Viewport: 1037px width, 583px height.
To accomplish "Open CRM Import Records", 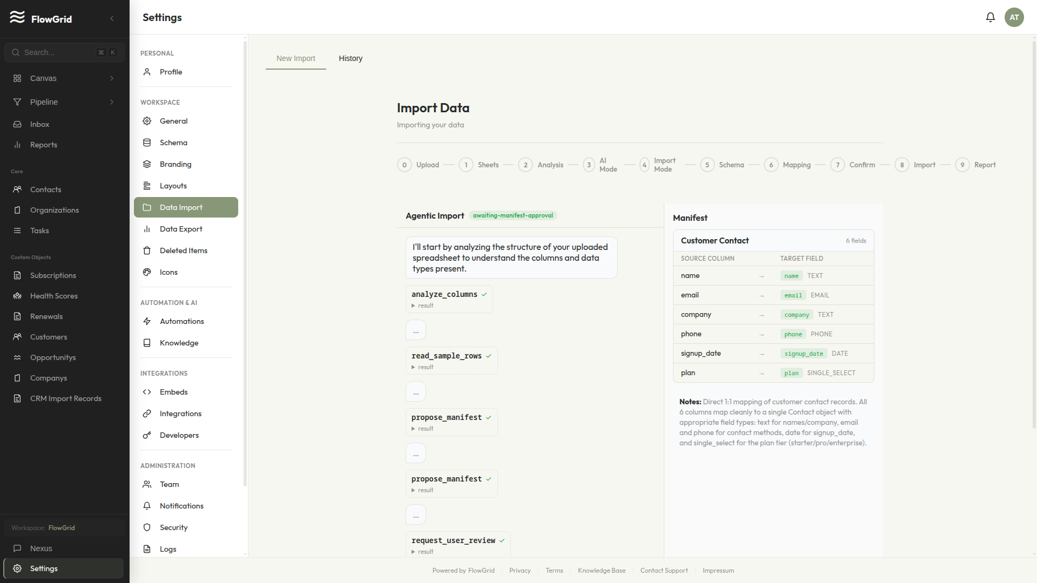I will click(x=65, y=398).
